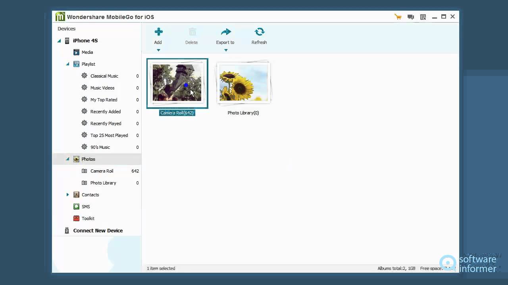Select Media in the sidebar

(x=87, y=52)
